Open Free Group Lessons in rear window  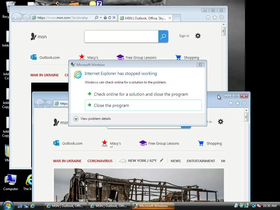click(136, 57)
